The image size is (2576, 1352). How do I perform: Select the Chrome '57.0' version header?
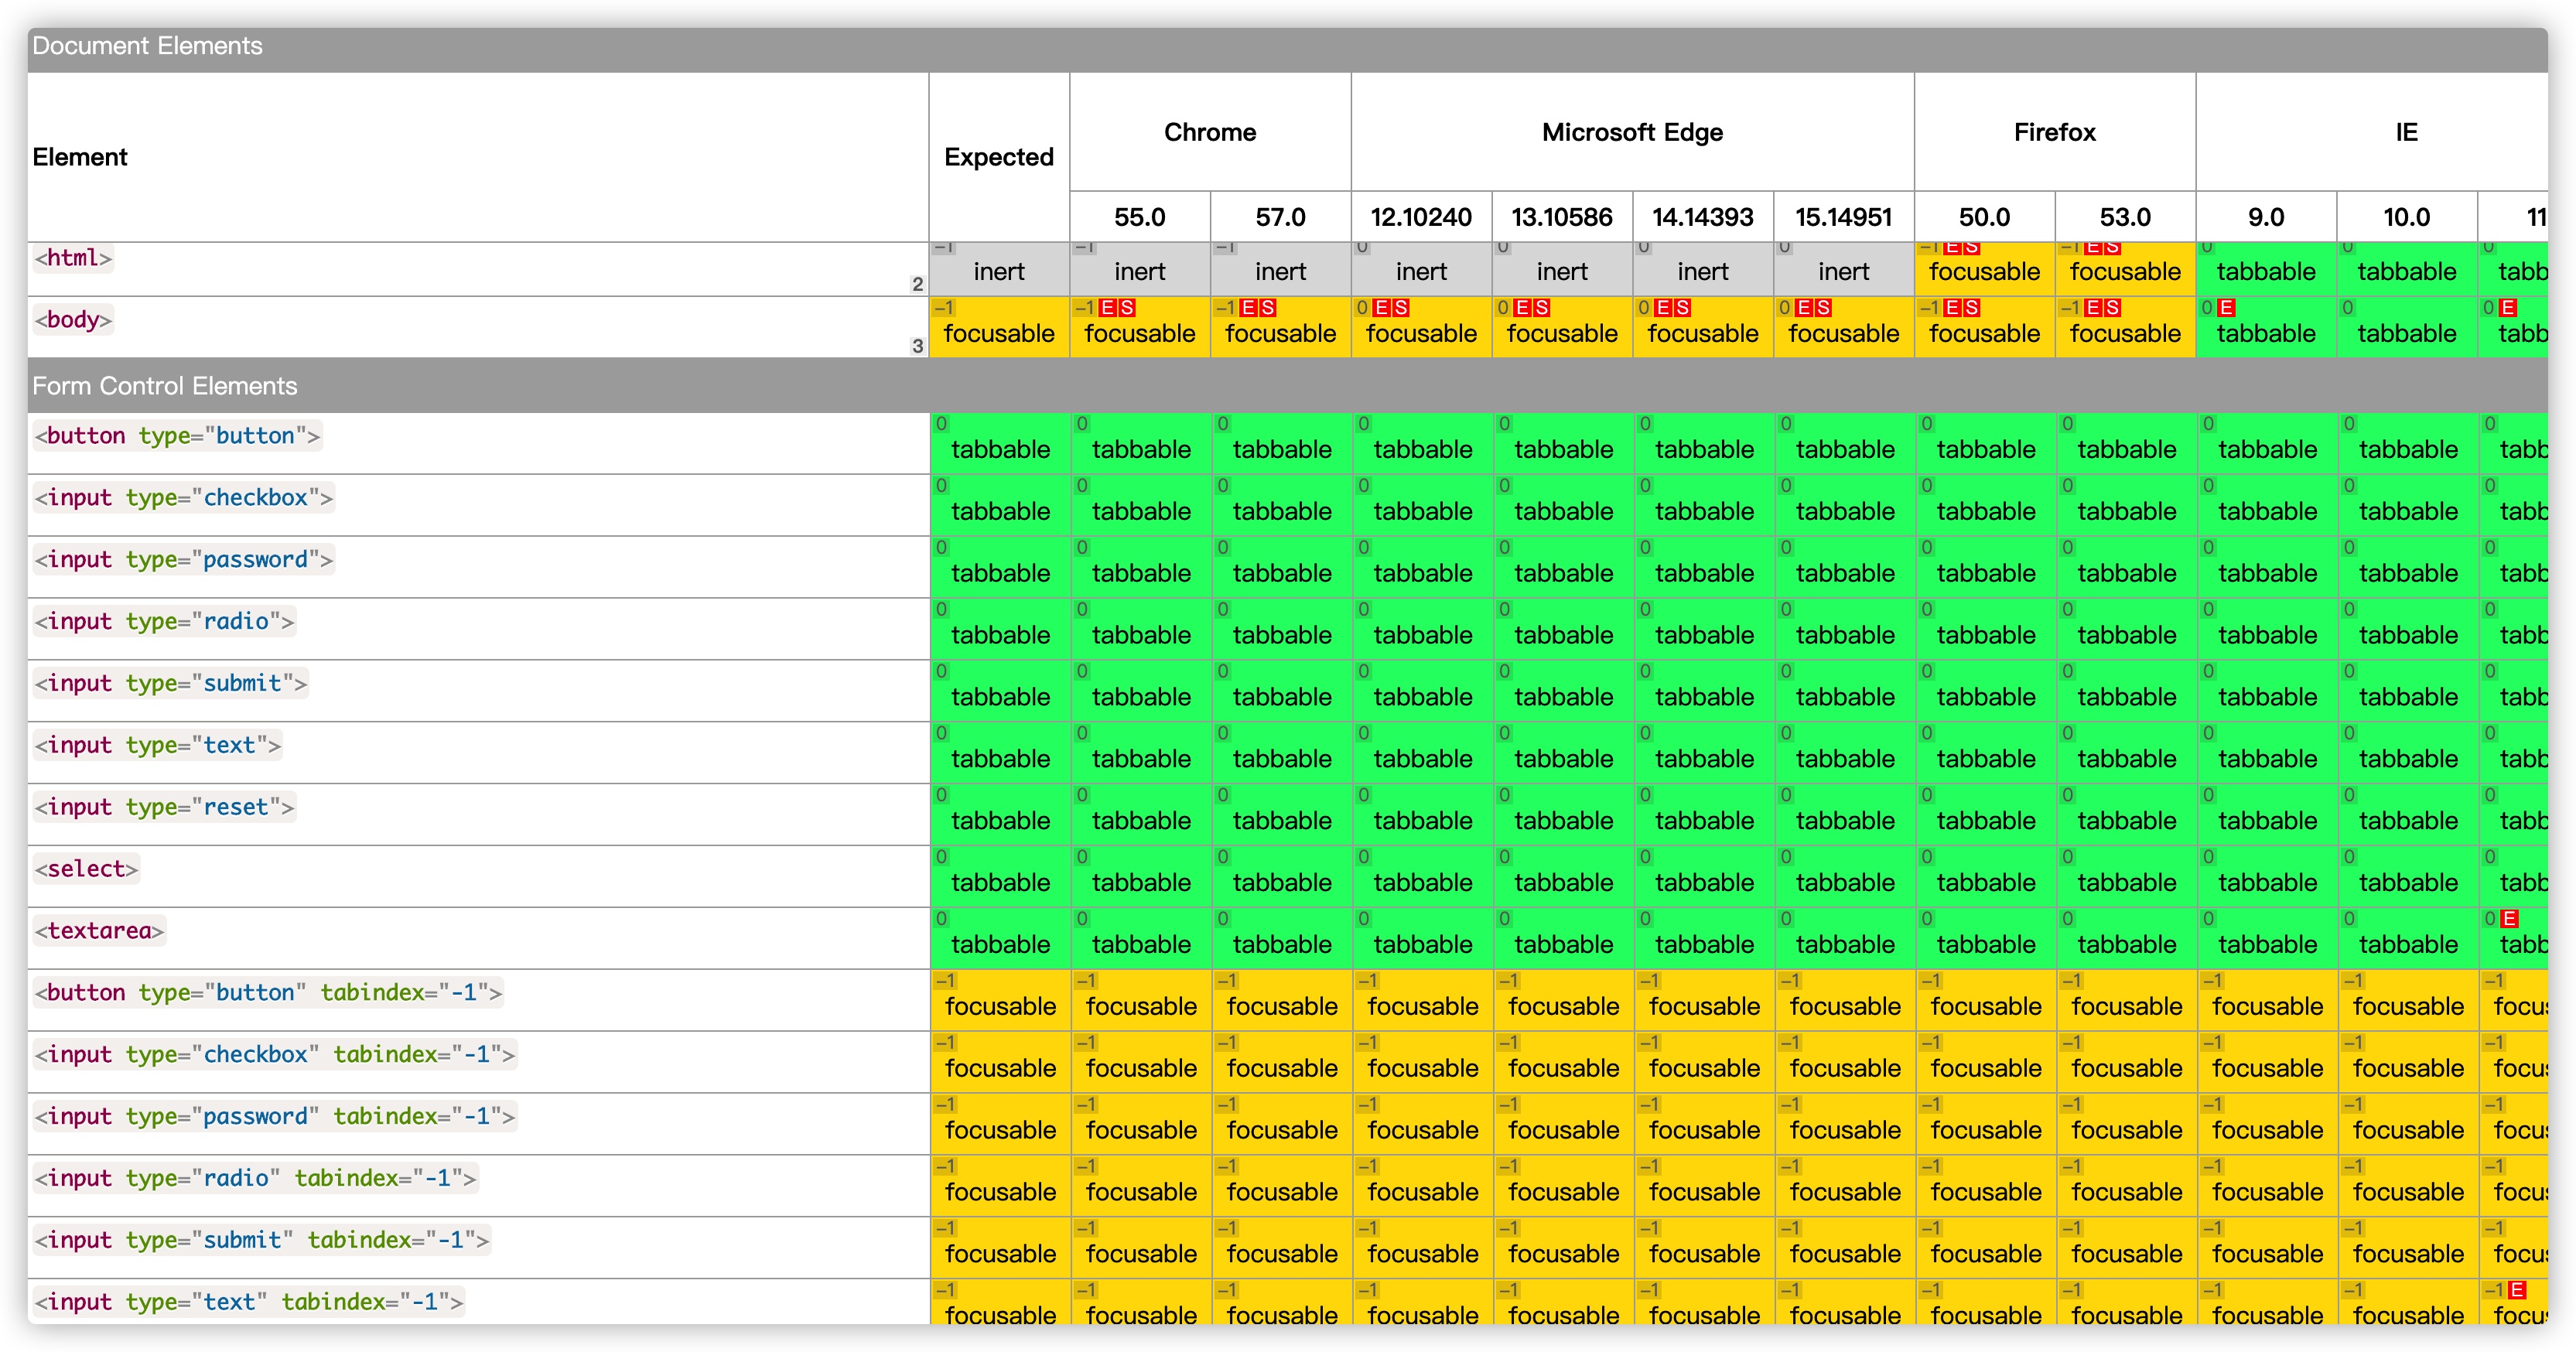pos(1280,217)
